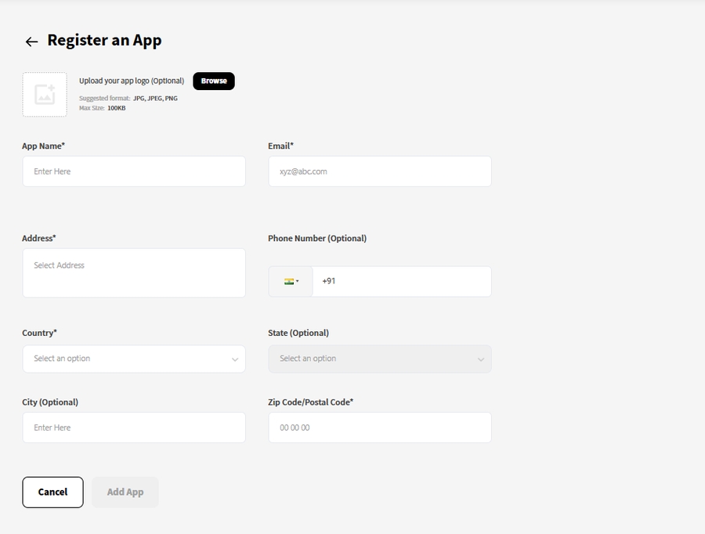Click the City (Optional) input field
Screen dimensions: 705x534
[134, 428]
